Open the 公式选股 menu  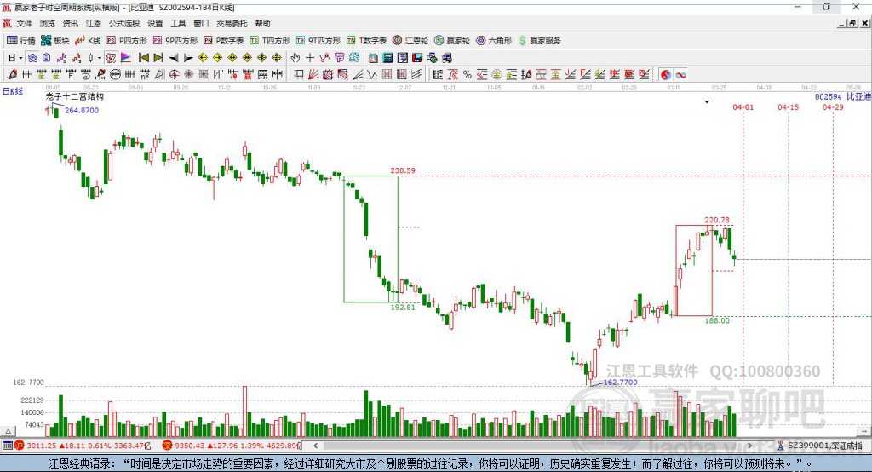tap(124, 23)
